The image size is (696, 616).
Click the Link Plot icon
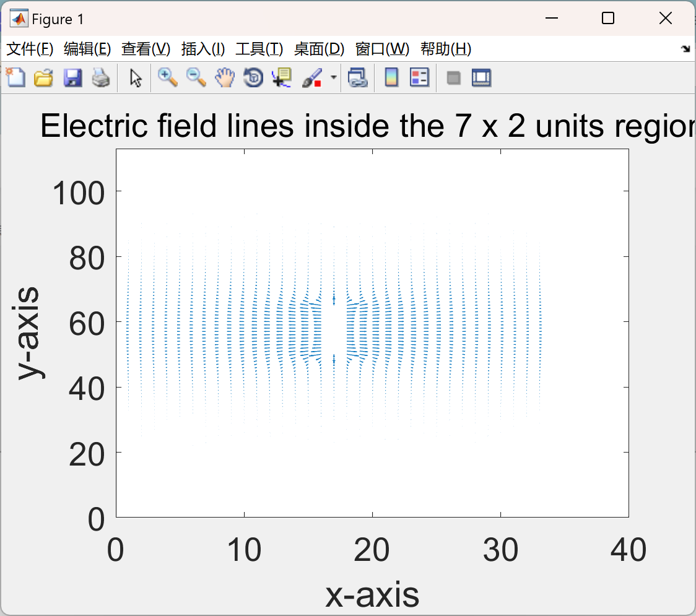click(x=358, y=77)
